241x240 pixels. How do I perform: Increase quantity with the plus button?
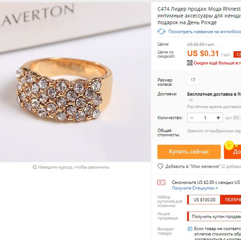click(218, 118)
